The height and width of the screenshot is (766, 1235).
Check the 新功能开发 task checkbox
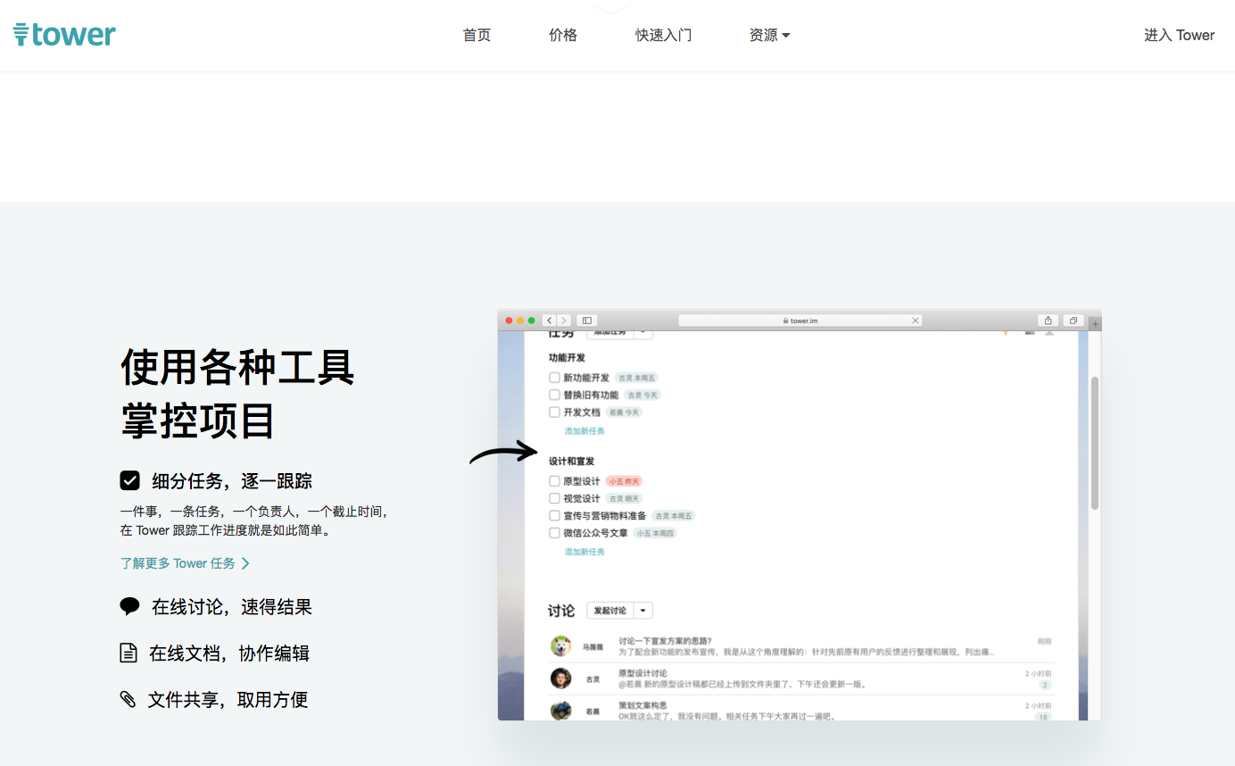tap(554, 378)
